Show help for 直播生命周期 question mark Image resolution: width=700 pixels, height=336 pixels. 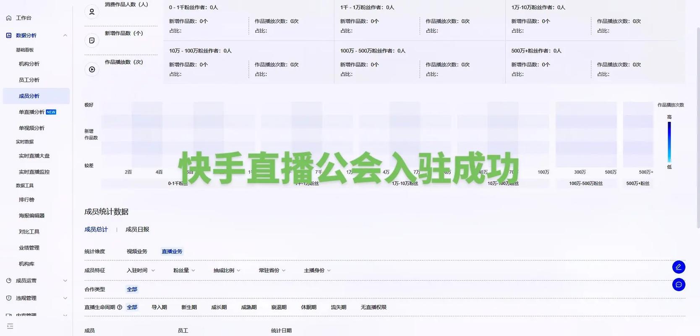[120, 307]
